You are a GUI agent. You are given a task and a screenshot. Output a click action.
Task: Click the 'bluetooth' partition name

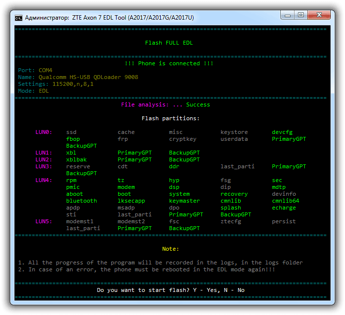(x=81, y=201)
